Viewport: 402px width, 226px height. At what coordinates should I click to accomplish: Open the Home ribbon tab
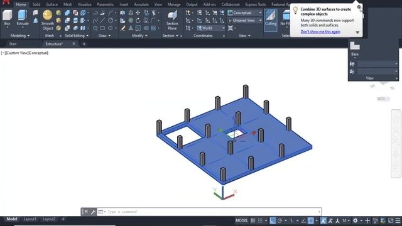pyautogui.click(x=21, y=4)
